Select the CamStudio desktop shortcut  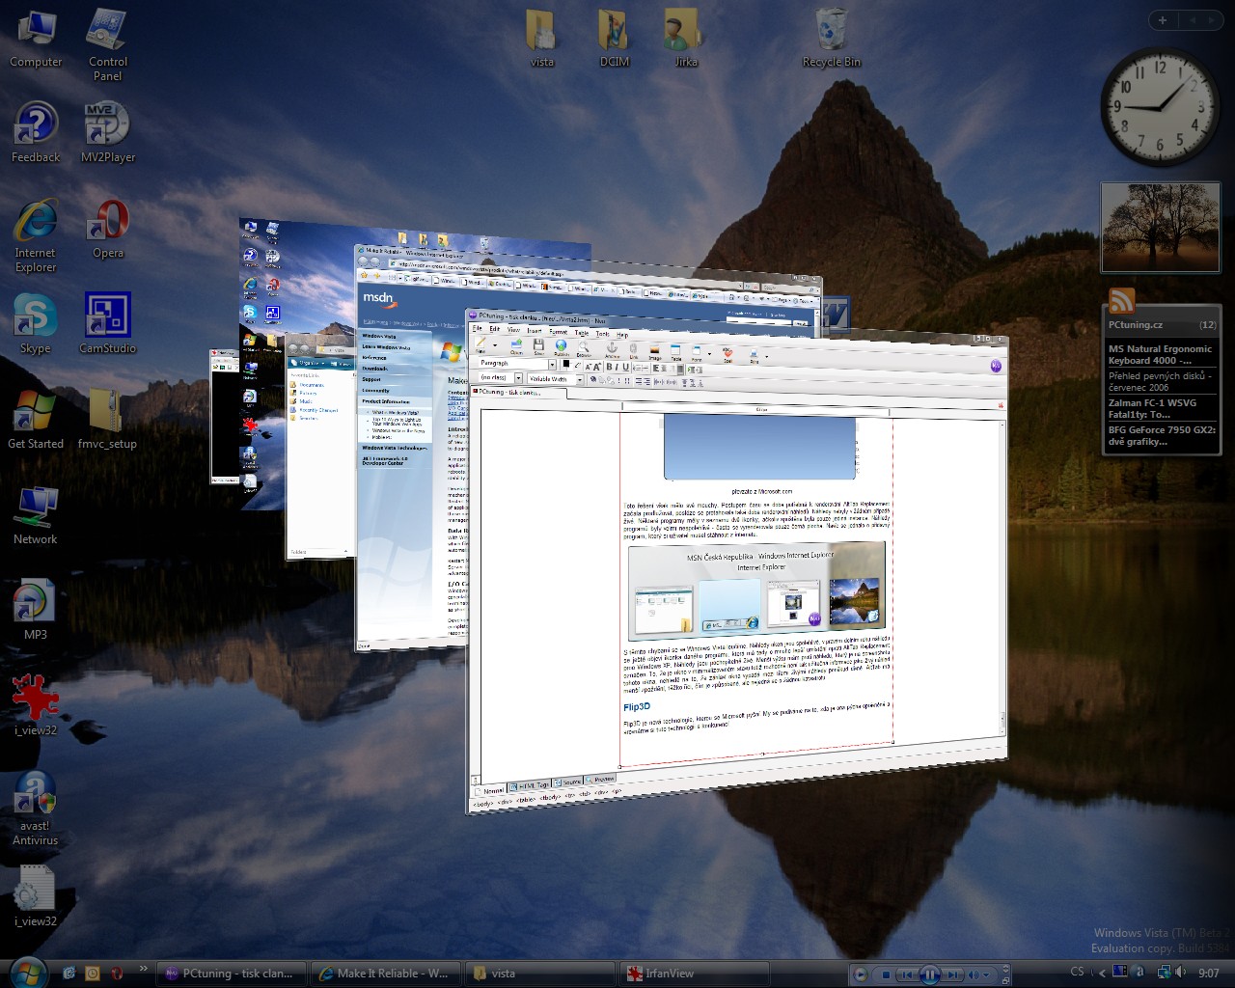click(x=107, y=325)
